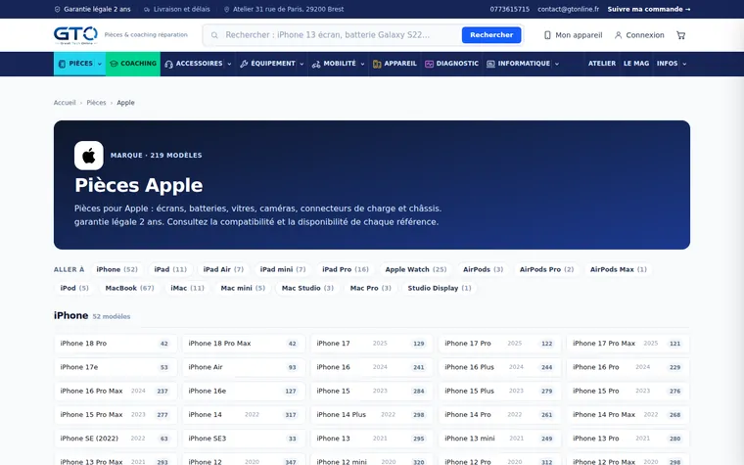Click the wrench icon for Équipement

pos(244,64)
